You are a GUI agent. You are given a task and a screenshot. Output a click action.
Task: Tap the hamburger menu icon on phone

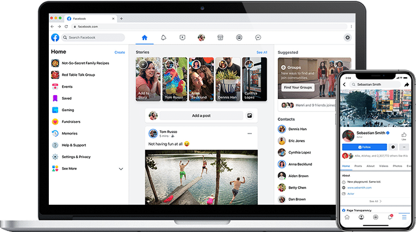(x=404, y=217)
